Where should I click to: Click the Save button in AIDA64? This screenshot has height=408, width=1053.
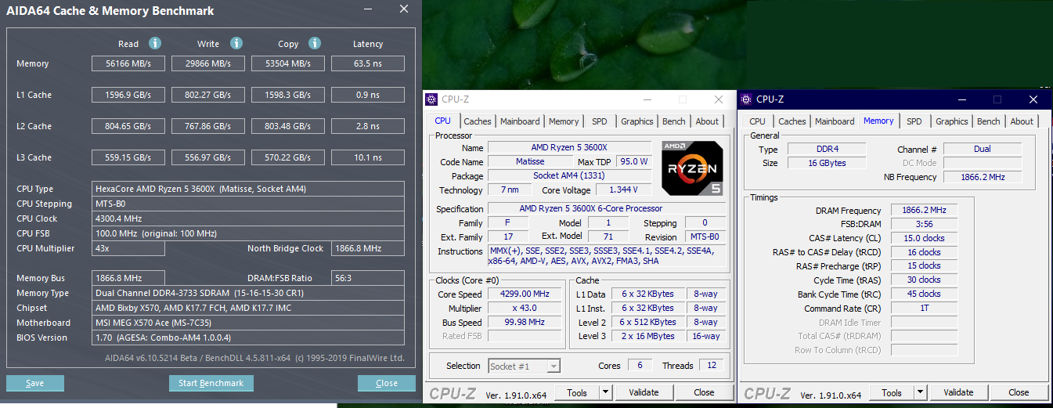click(x=35, y=384)
